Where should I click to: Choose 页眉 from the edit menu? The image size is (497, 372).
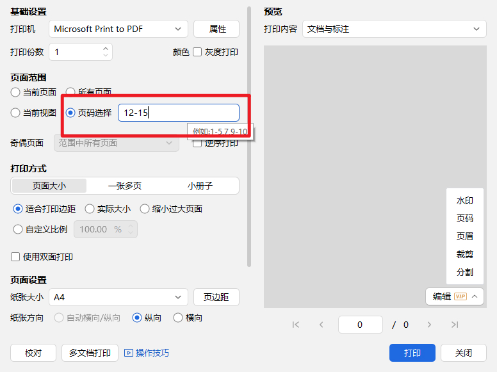pyautogui.click(x=465, y=236)
